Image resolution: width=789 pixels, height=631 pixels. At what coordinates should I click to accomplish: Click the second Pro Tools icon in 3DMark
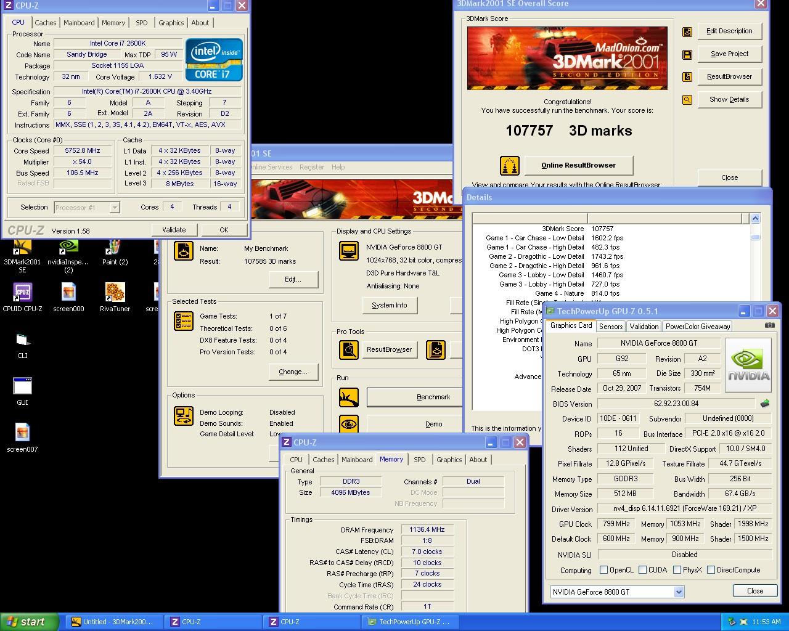tap(436, 350)
